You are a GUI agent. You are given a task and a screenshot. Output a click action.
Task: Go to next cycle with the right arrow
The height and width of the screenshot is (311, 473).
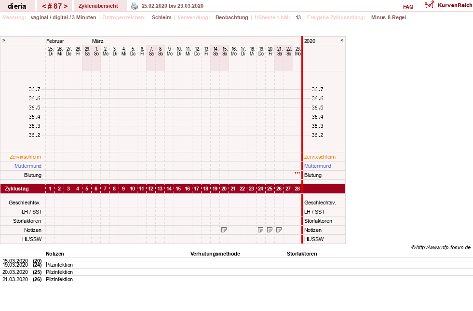tap(66, 6)
